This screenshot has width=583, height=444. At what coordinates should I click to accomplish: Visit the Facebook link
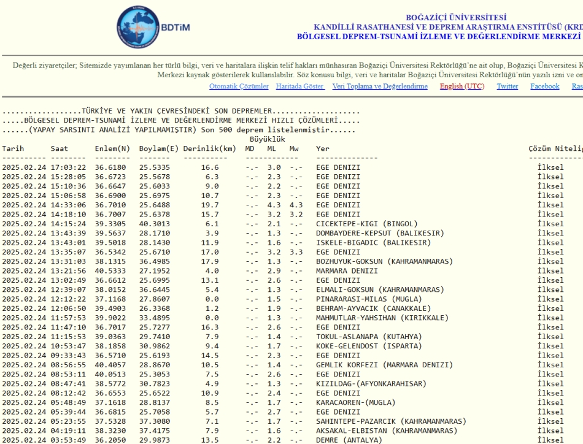coord(544,86)
